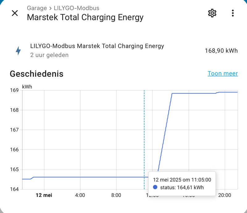Click the Geschiedenis section heading
The width and height of the screenshot is (247, 213).
pos(36,74)
